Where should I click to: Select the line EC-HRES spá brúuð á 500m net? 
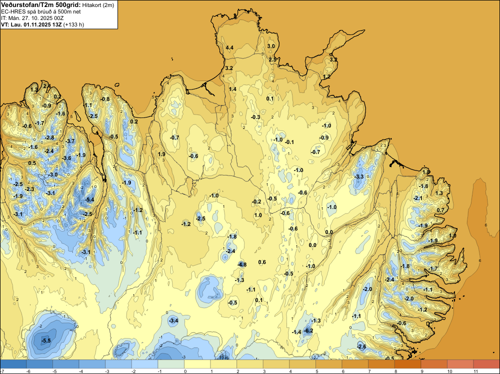click(x=41, y=11)
